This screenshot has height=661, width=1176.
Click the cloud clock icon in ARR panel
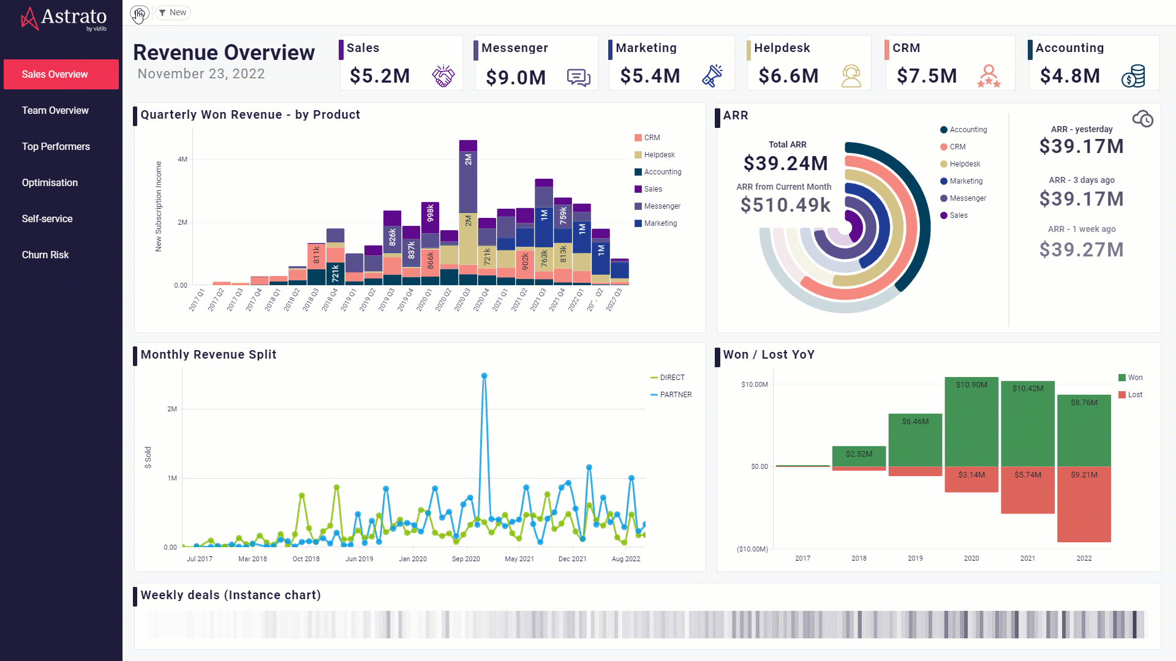click(x=1142, y=119)
